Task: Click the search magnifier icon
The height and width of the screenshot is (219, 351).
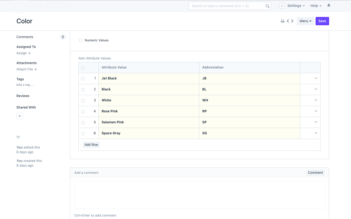Action: click(267, 6)
